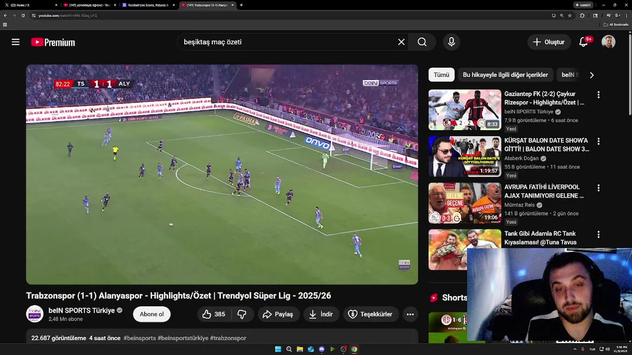Open the All Bookmarks folder

click(616, 25)
